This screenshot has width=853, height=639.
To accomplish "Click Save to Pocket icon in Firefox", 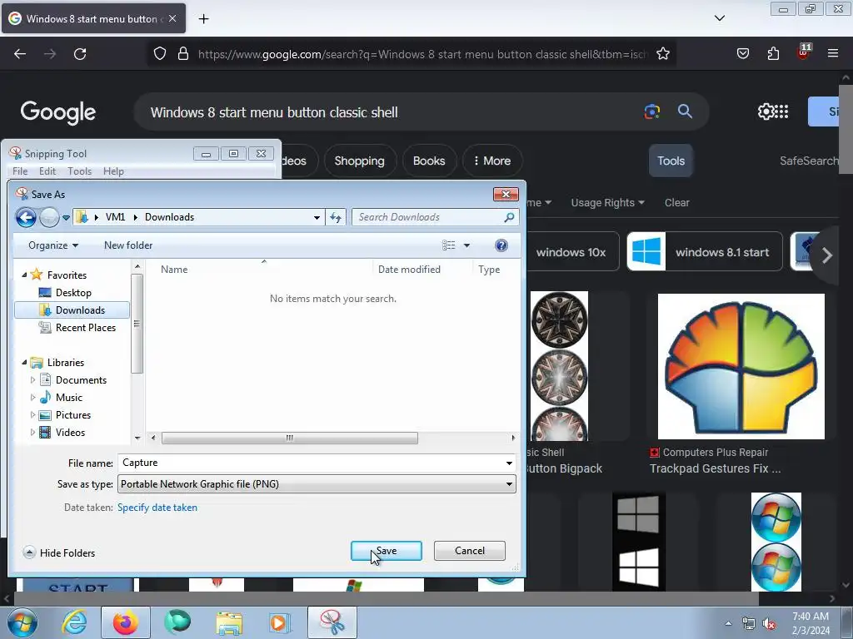I will point(743,54).
